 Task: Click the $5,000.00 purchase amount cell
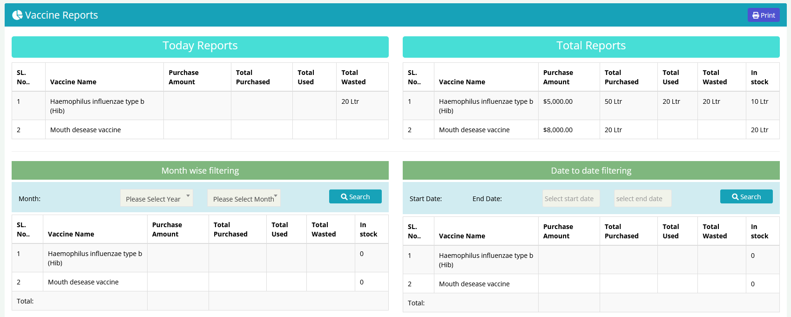[558, 101]
